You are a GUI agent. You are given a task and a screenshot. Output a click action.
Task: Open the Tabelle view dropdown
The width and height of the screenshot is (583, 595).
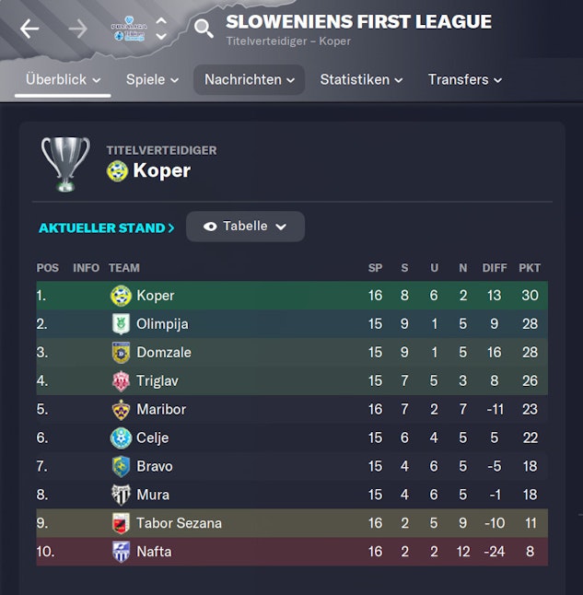[x=245, y=227]
